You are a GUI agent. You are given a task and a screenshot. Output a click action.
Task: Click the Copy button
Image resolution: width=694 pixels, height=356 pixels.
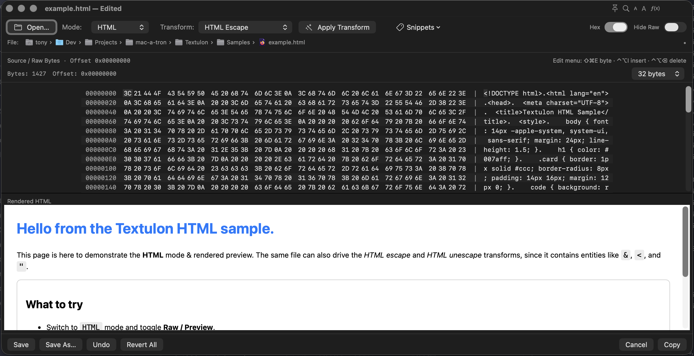(x=672, y=345)
